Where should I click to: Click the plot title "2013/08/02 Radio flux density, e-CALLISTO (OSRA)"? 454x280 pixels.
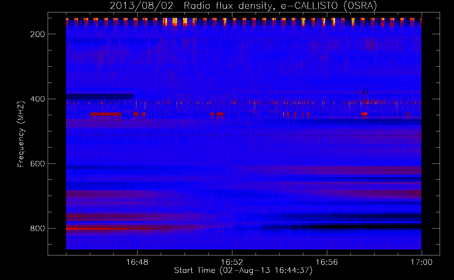[x=243, y=6]
